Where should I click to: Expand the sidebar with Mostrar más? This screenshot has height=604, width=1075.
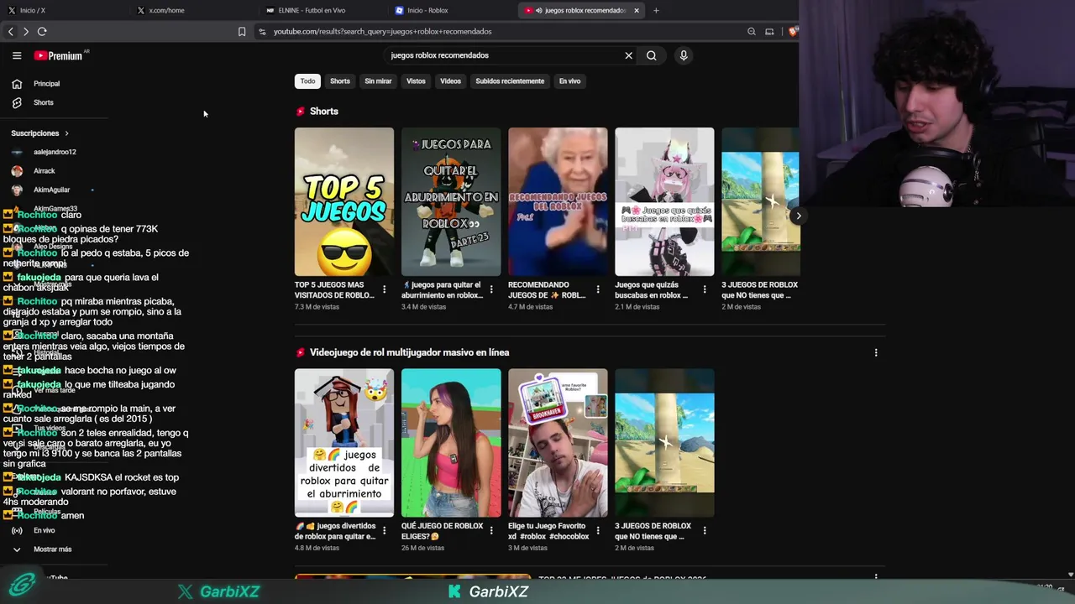click(x=52, y=549)
